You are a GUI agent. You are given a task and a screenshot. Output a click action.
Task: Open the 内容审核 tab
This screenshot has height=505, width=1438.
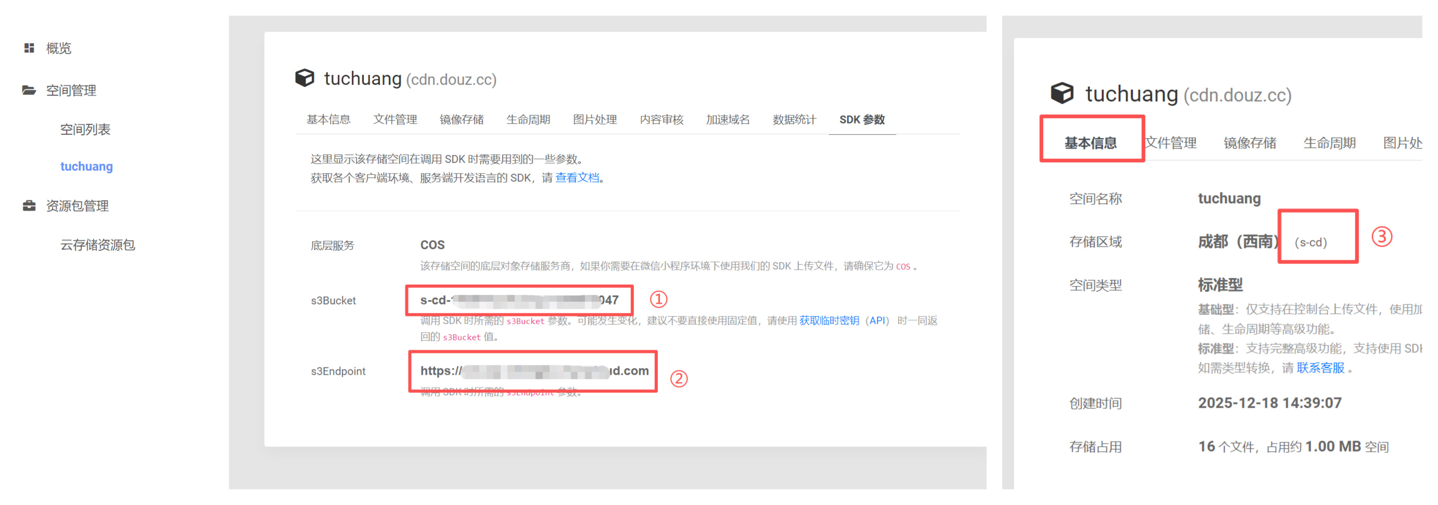pos(661,119)
